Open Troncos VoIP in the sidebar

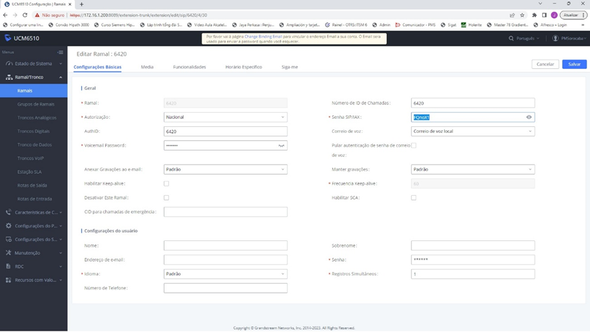coord(31,158)
